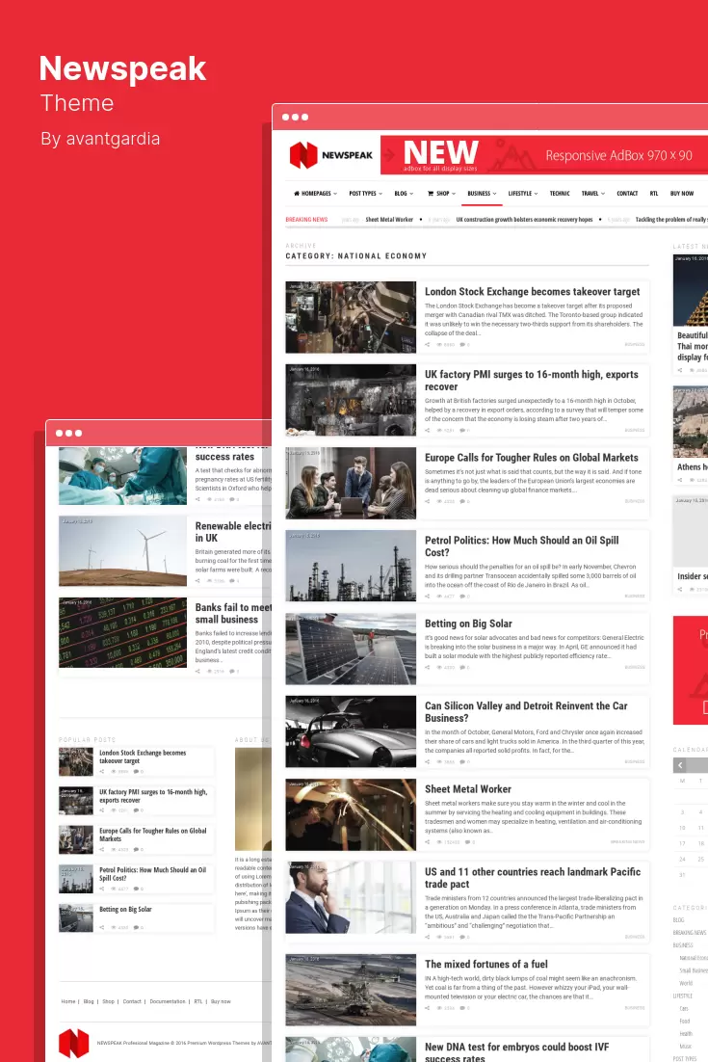
Task: Expand the Homepages dropdown menu
Action: (315, 194)
